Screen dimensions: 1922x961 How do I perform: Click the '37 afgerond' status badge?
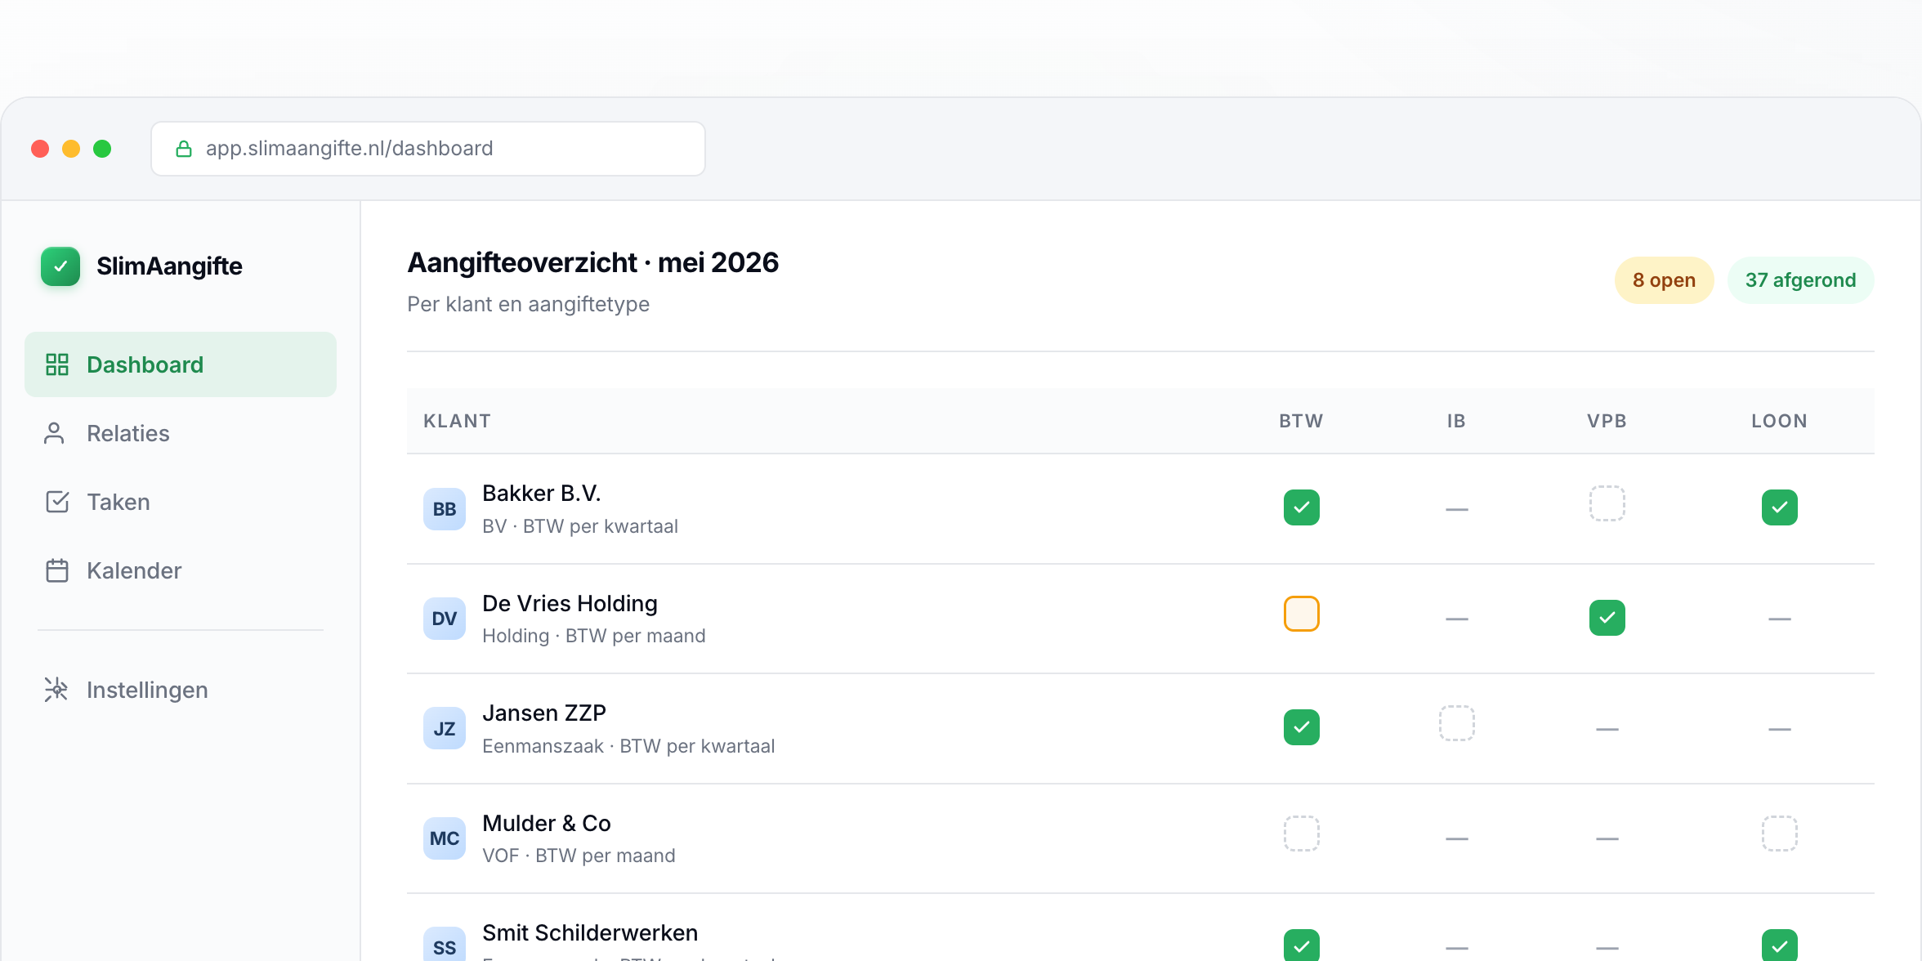[1801, 280]
